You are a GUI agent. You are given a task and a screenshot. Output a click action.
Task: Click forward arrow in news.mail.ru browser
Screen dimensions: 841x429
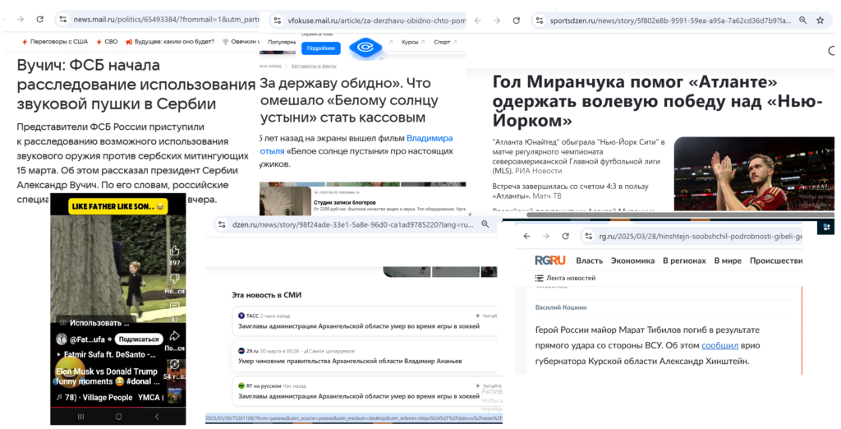(21, 20)
